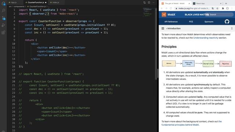Open the Run and Debug view
This screenshot has width=235, height=132.
coord(3,25)
